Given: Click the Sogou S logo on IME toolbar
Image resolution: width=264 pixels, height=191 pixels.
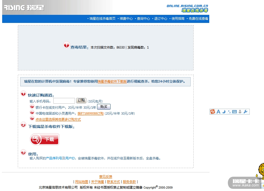Looking at the screenshot, I should click(213, 111).
